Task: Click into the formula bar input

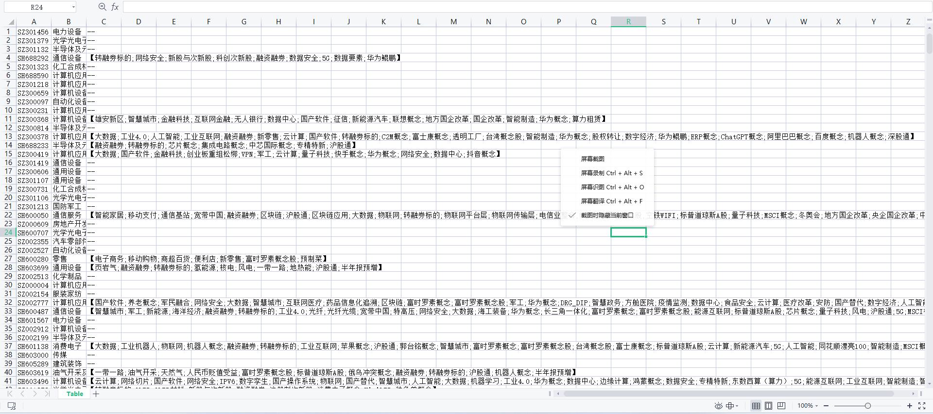Action: [x=527, y=7]
